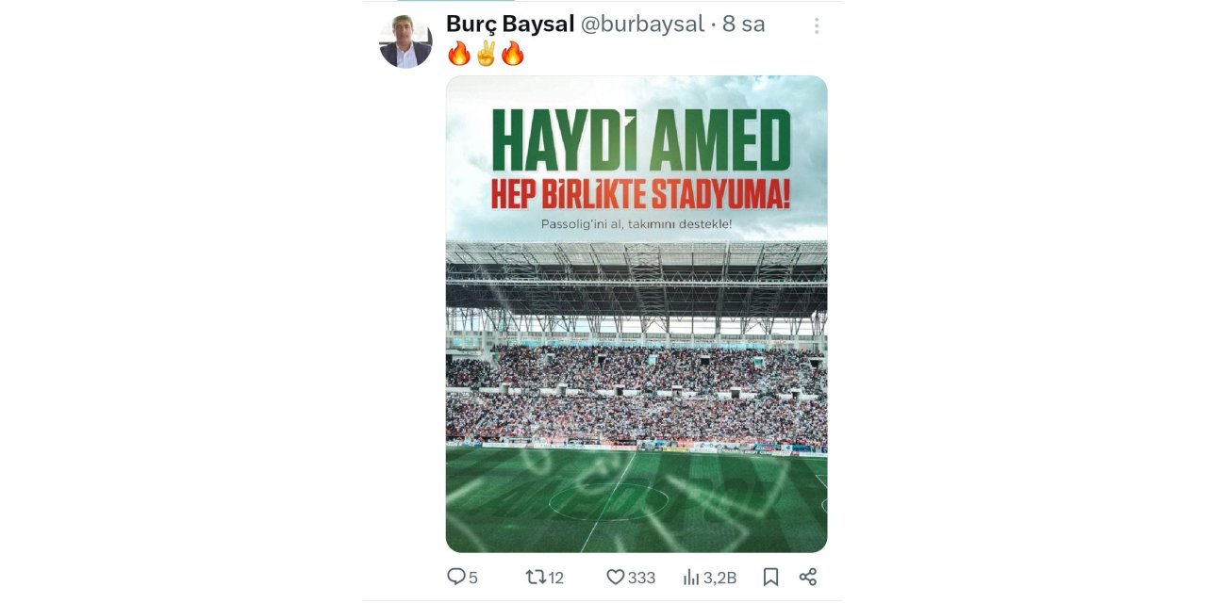The width and height of the screenshot is (1207, 603).
Task: Open the view analytics bar chart icon
Action: (691, 577)
